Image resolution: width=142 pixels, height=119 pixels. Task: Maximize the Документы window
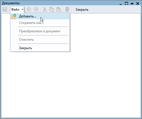tap(126, 4)
